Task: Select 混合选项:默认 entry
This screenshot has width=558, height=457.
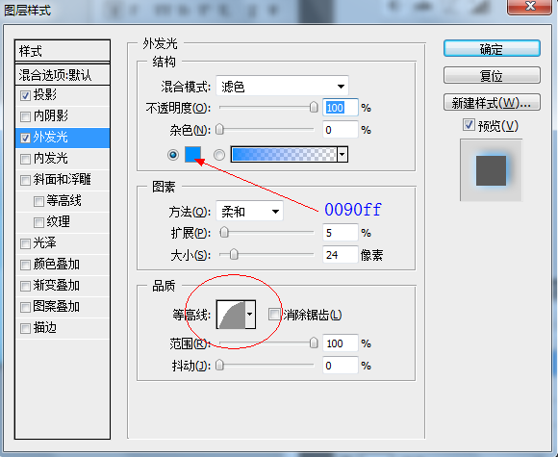Action: (x=63, y=75)
